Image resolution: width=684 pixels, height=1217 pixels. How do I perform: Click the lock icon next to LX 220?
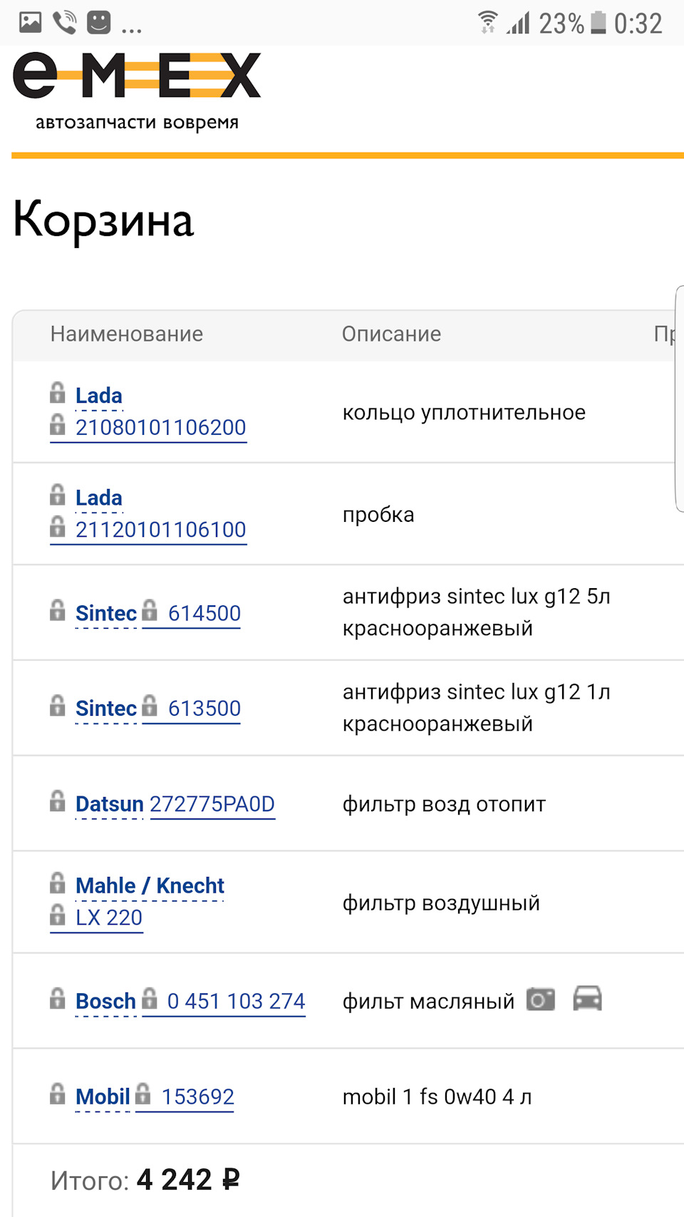pyautogui.click(x=58, y=917)
